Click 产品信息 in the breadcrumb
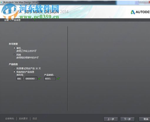The width and height of the screenshot is (150, 122). pyautogui.click(x=16, y=20)
